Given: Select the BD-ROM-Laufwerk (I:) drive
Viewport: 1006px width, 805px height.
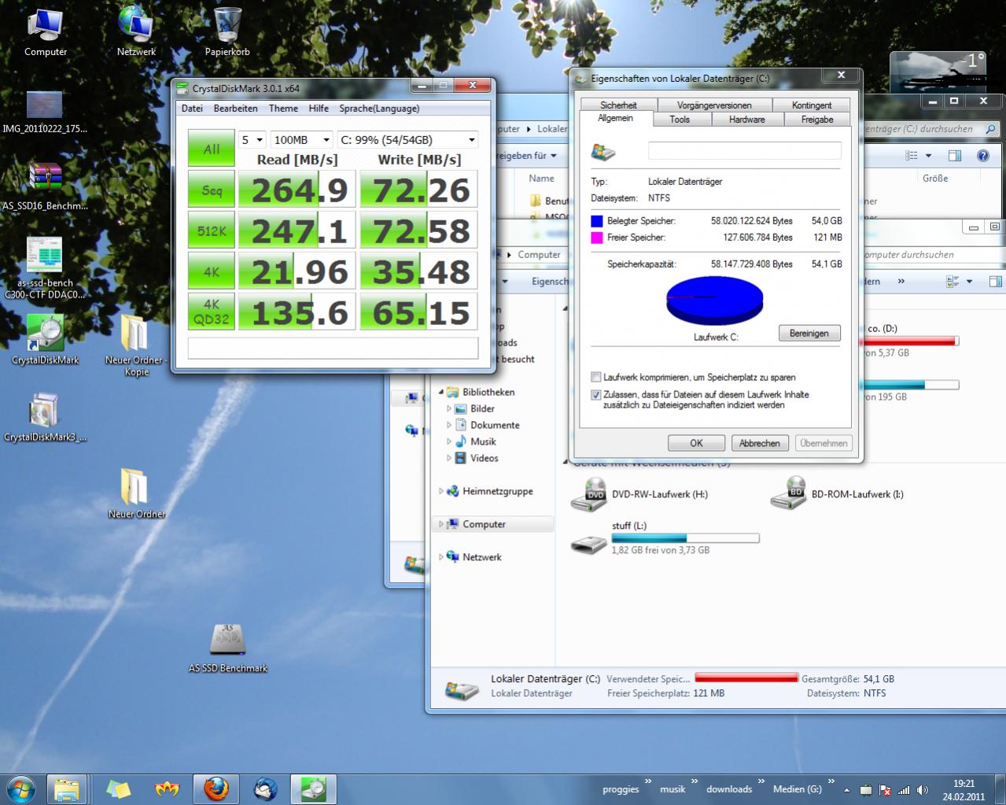Looking at the screenshot, I should [837, 494].
